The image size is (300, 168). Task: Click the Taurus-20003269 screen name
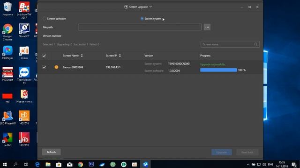click(x=73, y=67)
